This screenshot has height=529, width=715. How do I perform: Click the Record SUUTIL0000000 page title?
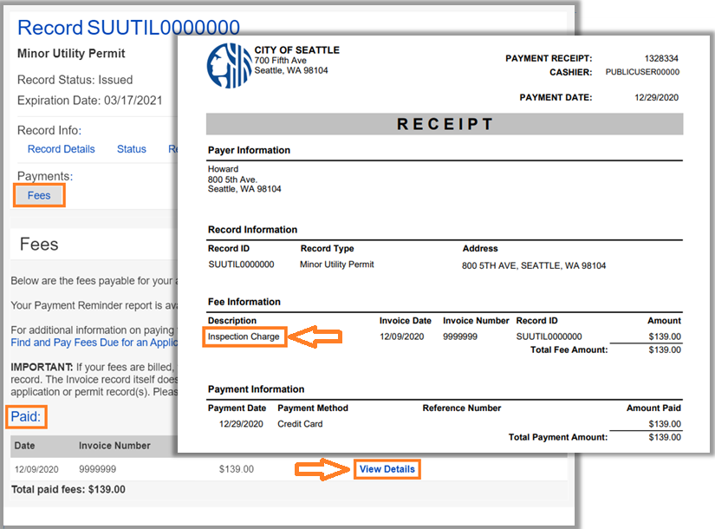(x=129, y=28)
